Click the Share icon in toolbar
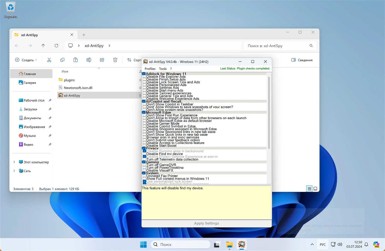 coord(102,60)
